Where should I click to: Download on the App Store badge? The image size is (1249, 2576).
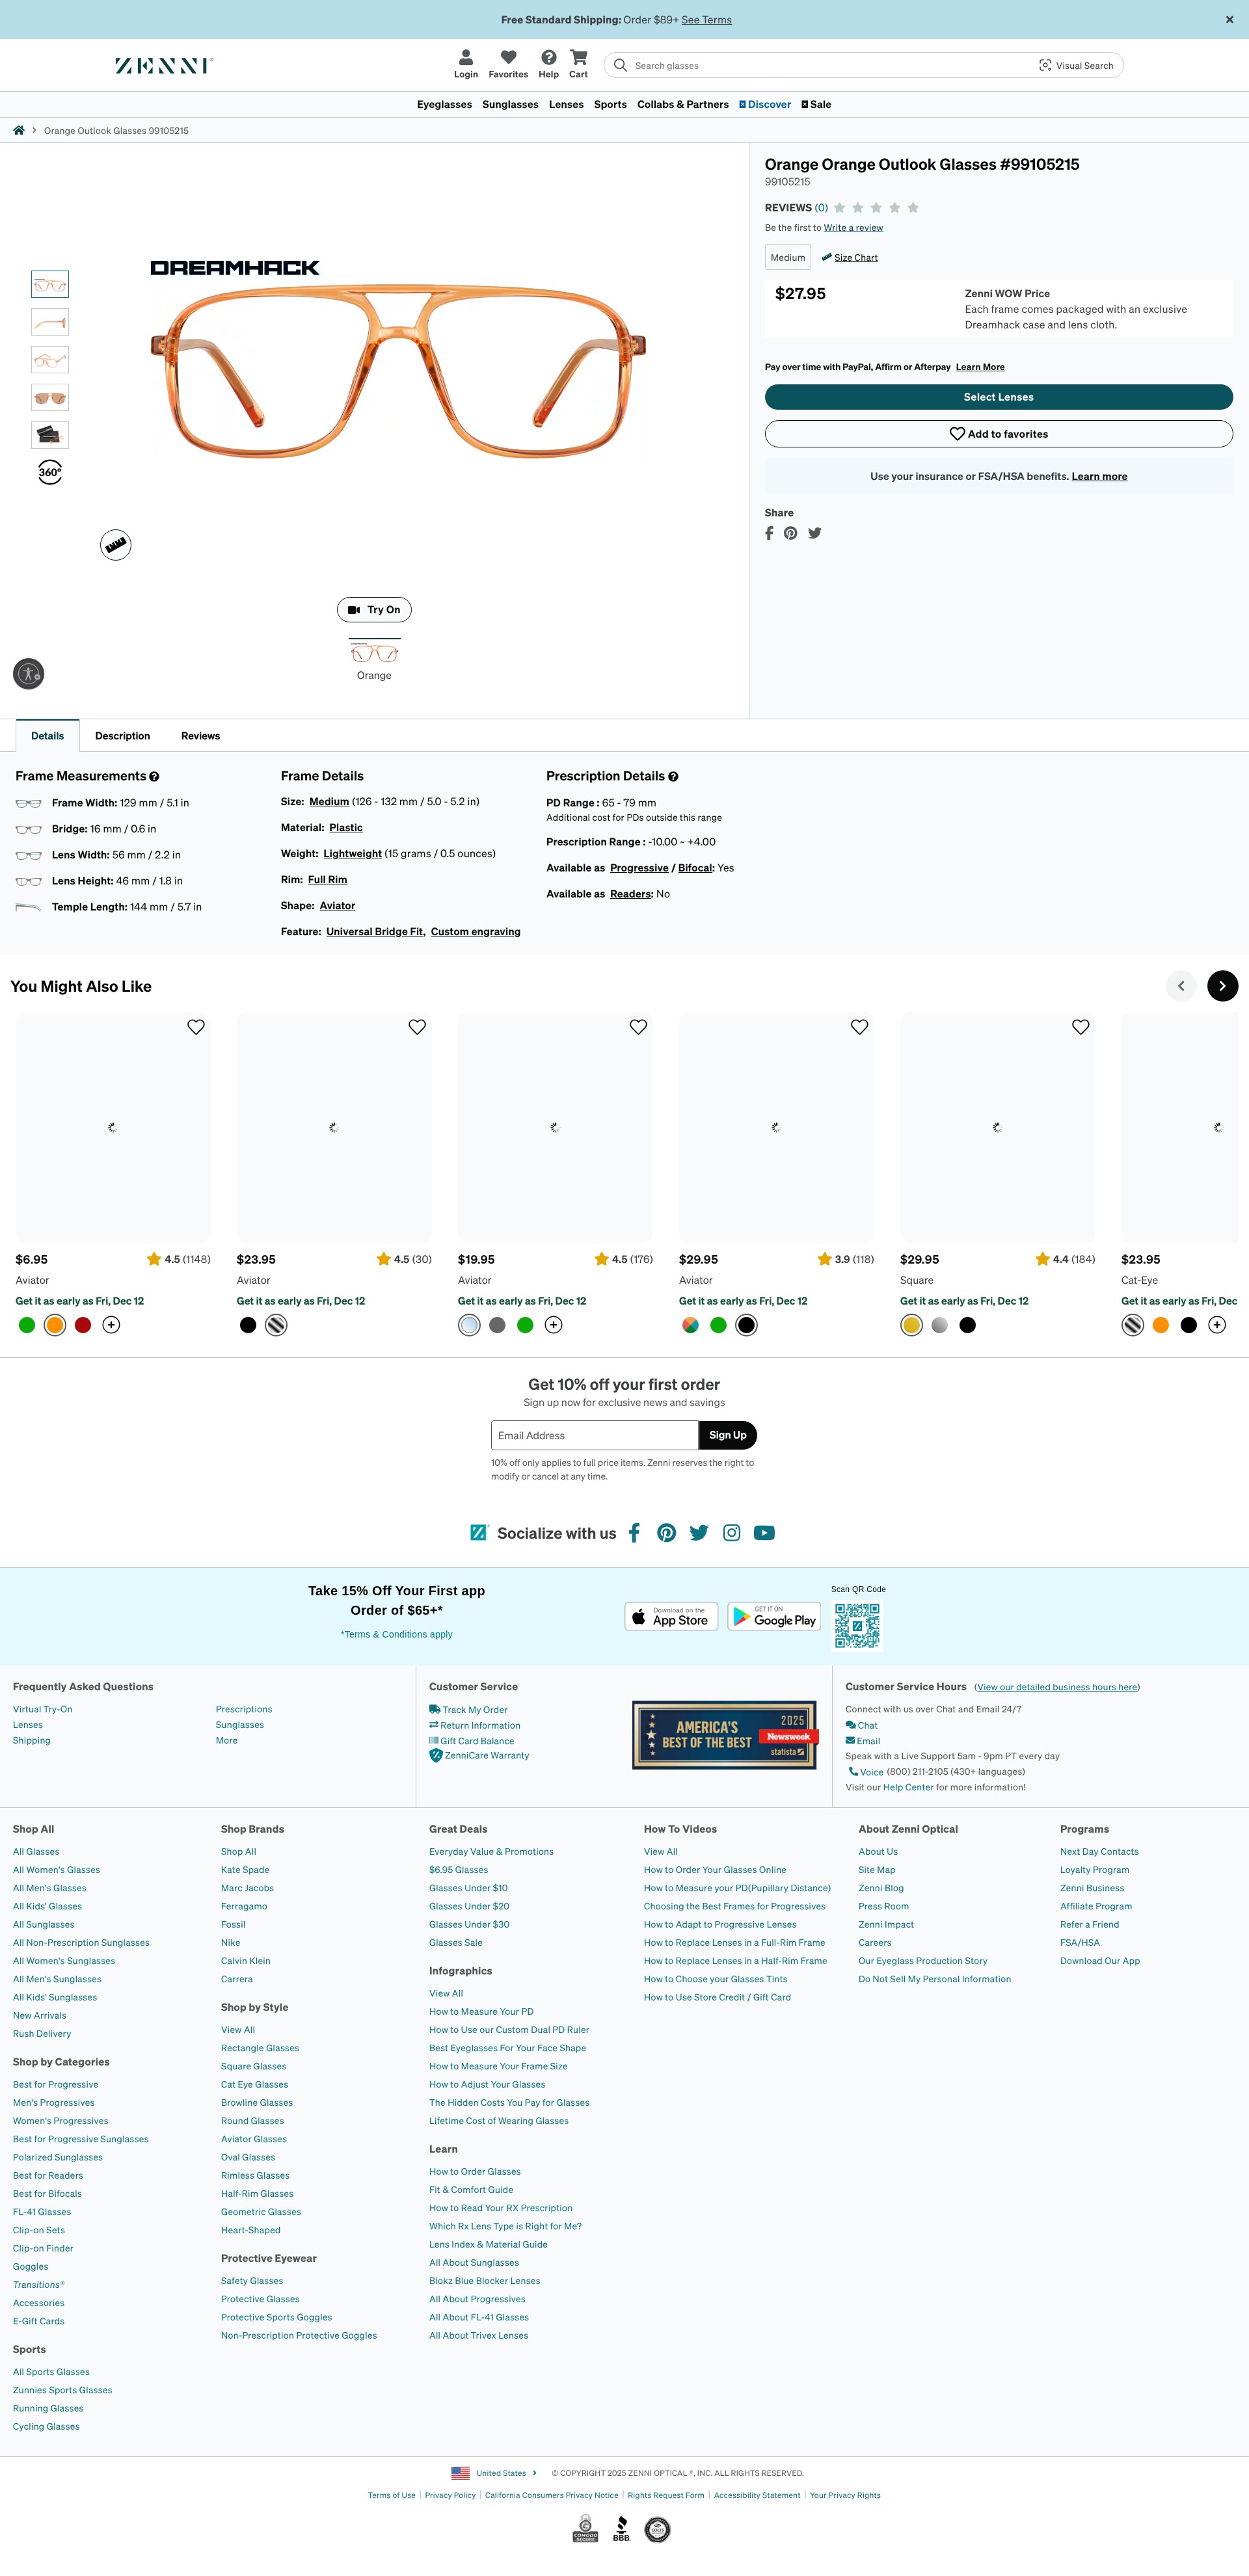671,1617
